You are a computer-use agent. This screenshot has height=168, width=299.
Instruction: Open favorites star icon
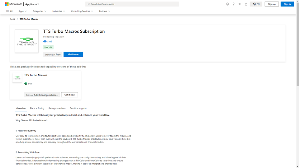pos(240,4)
